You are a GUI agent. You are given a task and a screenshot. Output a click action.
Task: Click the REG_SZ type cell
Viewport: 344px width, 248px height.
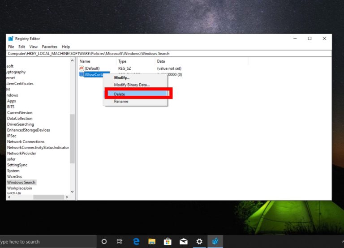[125, 68]
